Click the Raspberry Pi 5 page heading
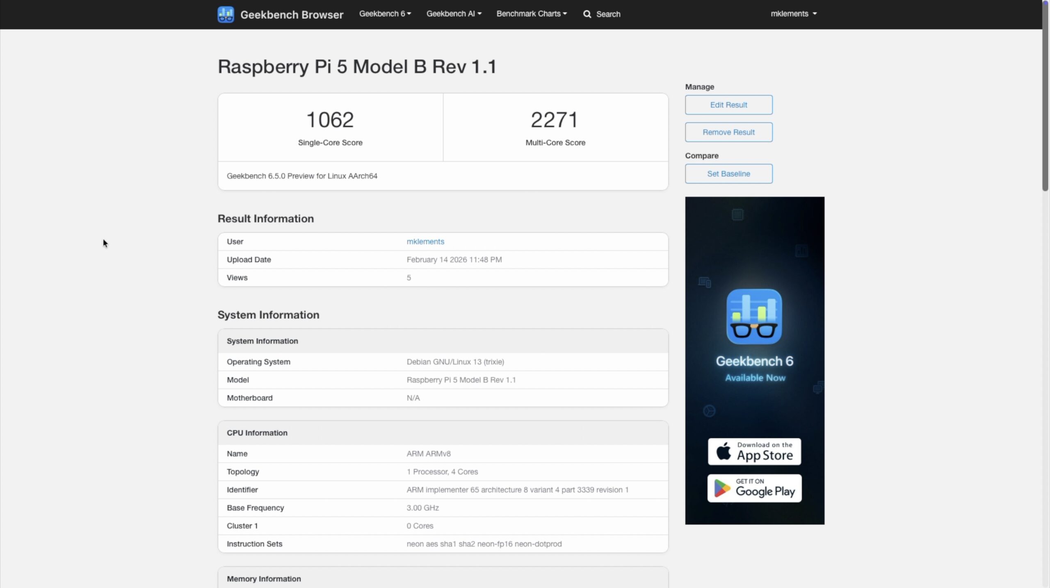The image size is (1050, 588). (357, 66)
